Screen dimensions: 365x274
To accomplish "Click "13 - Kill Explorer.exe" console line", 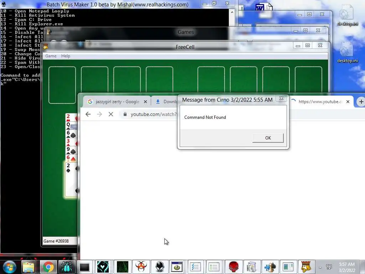I will (32, 24).
